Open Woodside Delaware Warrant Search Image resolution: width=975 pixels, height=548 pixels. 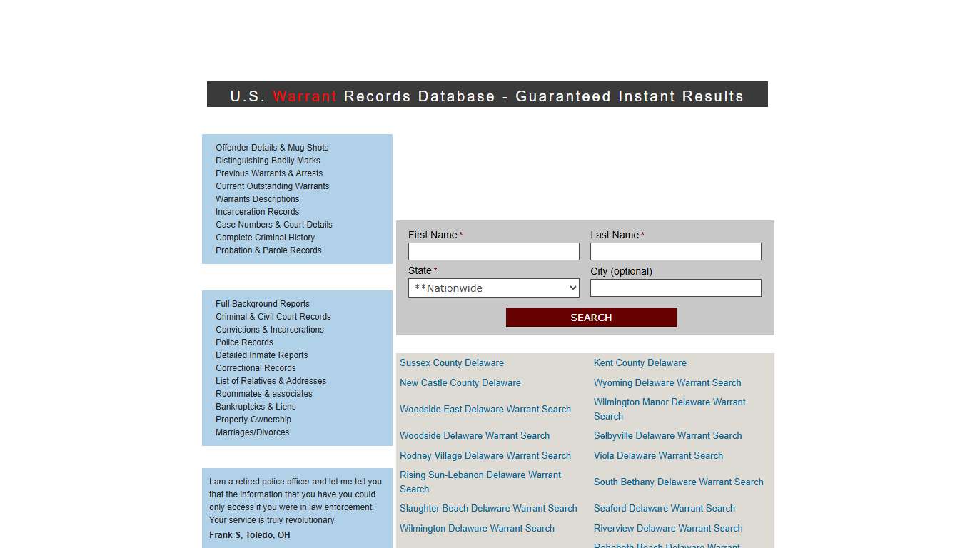click(474, 435)
